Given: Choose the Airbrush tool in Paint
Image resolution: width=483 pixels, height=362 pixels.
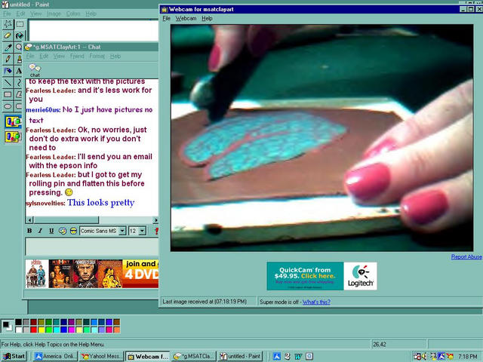Looking at the screenshot, I should pos(8,70).
